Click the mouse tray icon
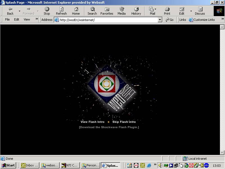This screenshot has width=225, height=169. [x=181, y=165]
